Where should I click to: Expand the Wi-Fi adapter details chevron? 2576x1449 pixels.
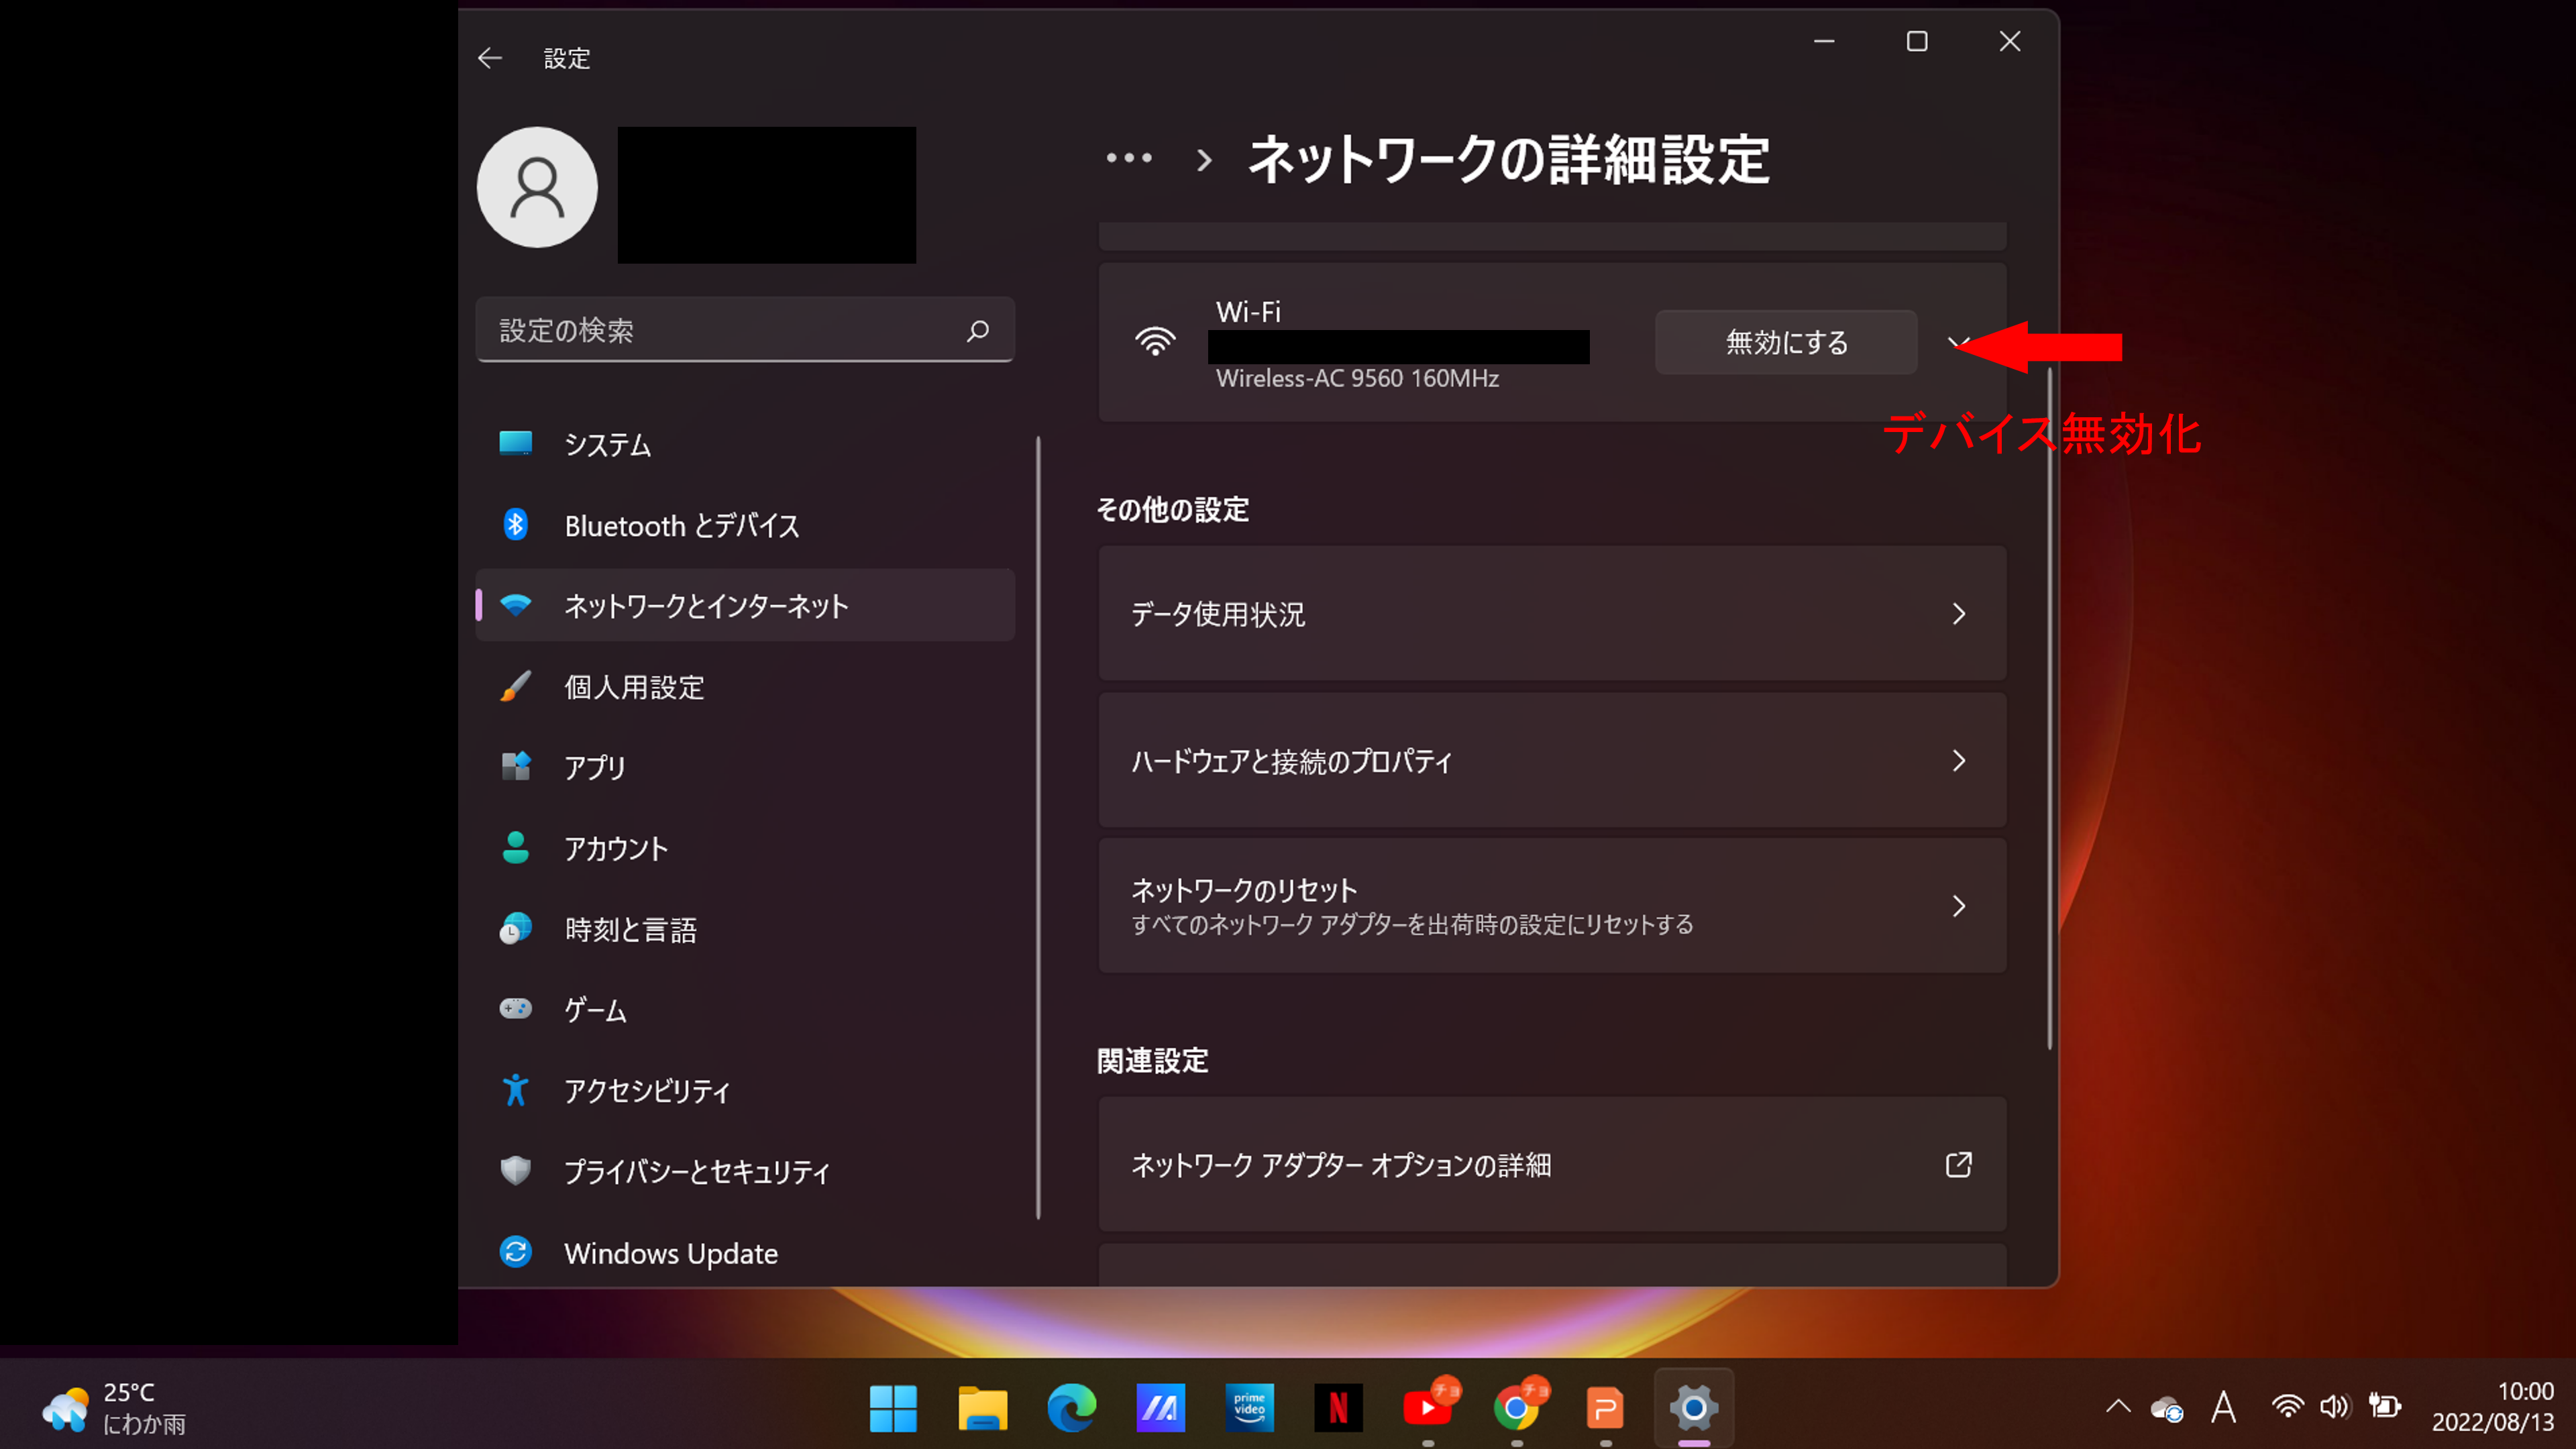coord(1957,343)
